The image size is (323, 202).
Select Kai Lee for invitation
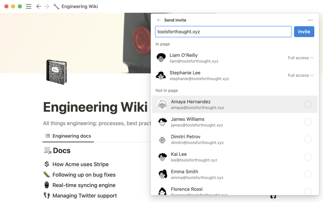click(x=308, y=157)
